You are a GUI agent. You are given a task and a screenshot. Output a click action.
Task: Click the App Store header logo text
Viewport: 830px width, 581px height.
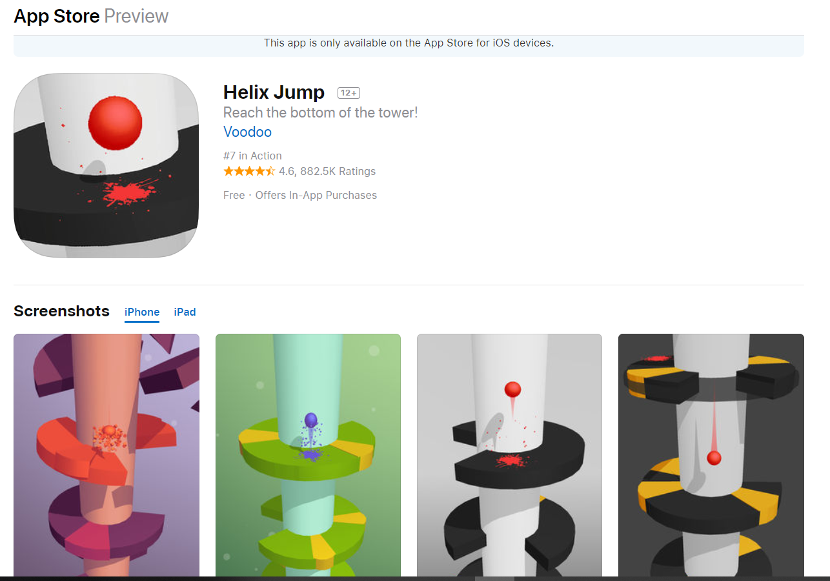tap(57, 16)
